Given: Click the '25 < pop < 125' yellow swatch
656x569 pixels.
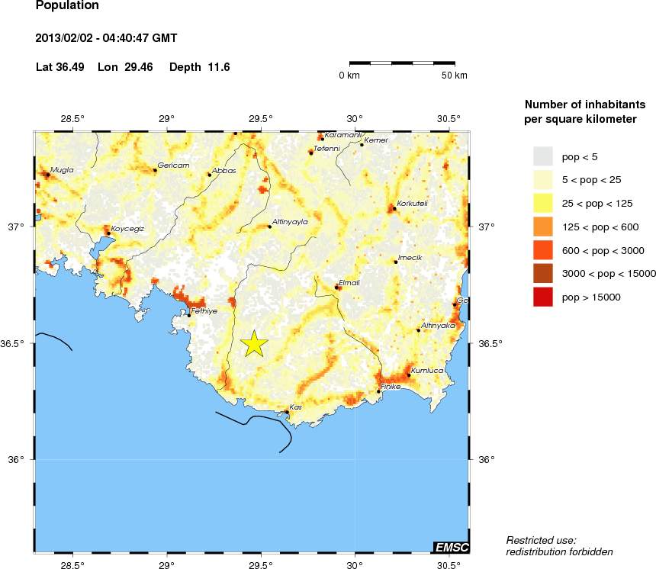Looking at the screenshot, I should [x=542, y=203].
